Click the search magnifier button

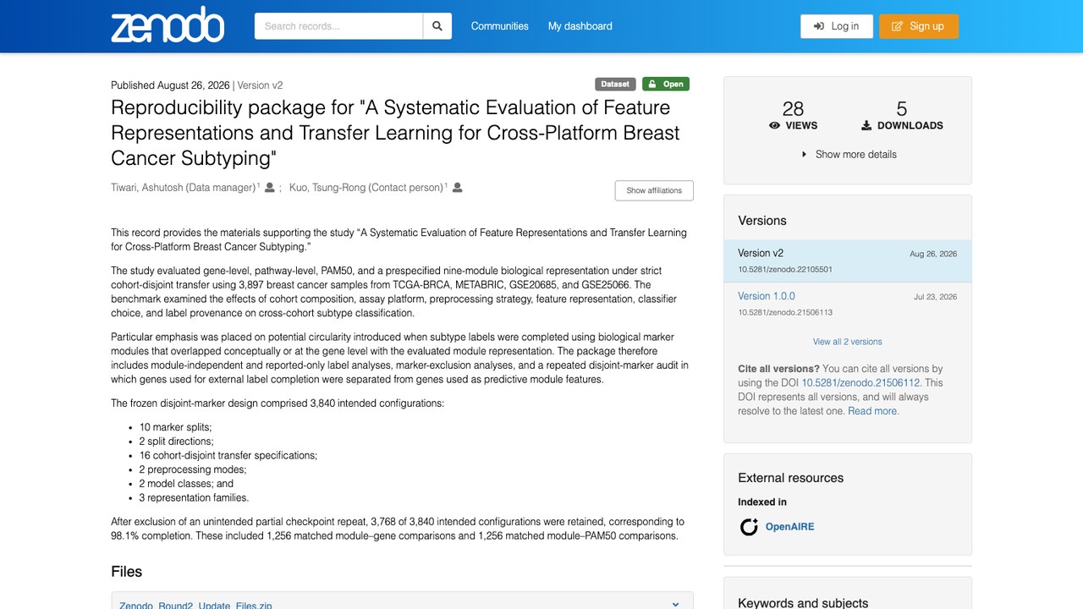(x=437, y=26)
